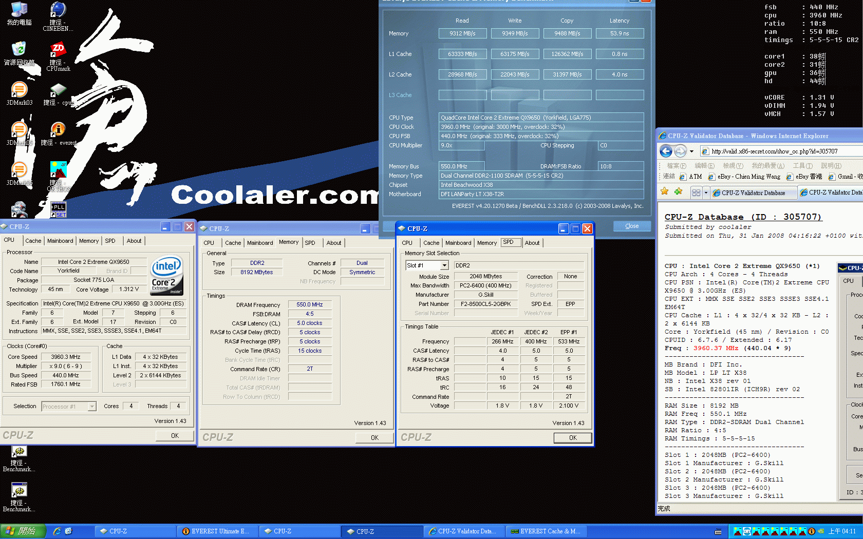Click the NVIDIA tray icon

click(x=821, y=531)
